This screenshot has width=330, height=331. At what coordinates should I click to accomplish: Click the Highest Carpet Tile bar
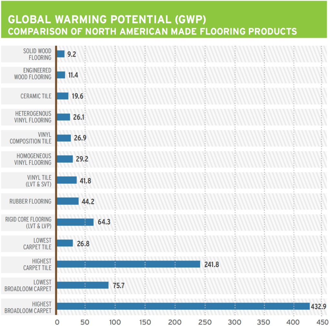pos(129,264)
